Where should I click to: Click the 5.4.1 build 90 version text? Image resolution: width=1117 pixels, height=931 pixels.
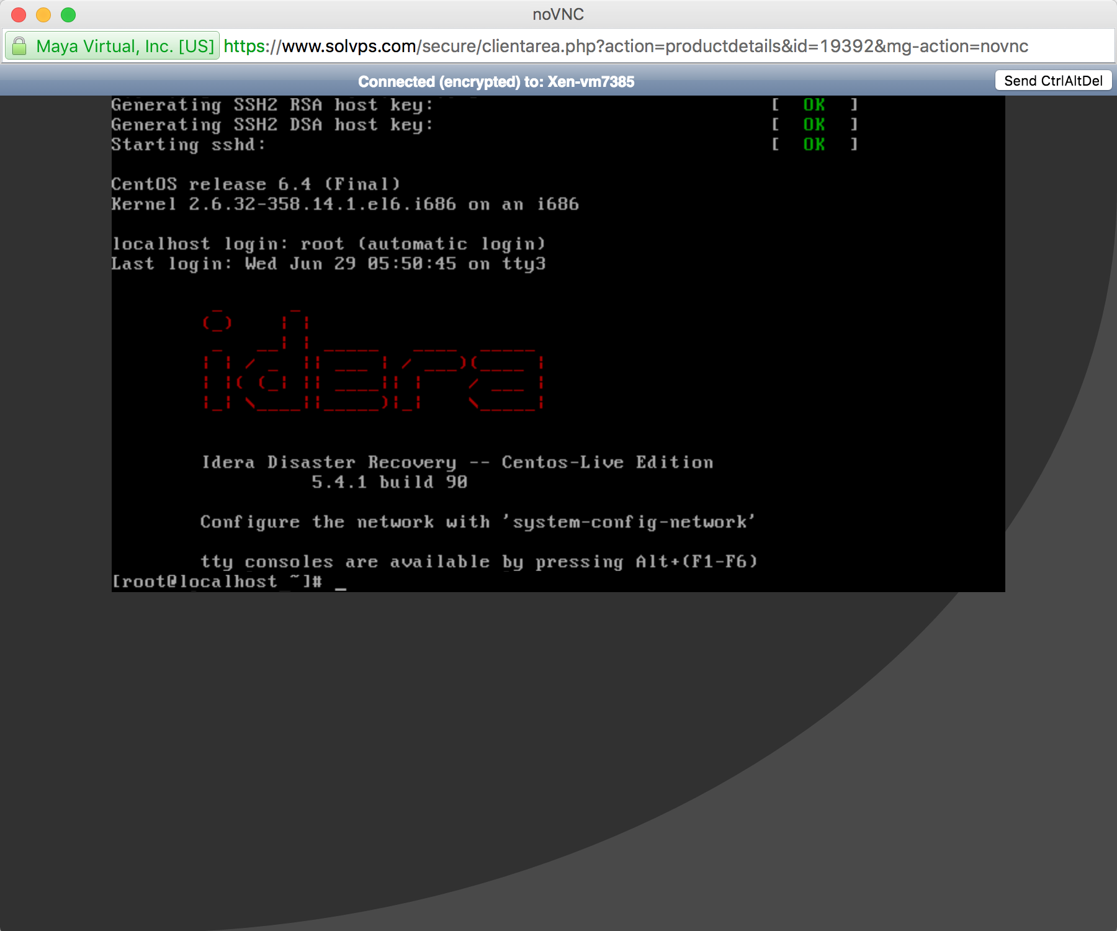pos(389,482)
